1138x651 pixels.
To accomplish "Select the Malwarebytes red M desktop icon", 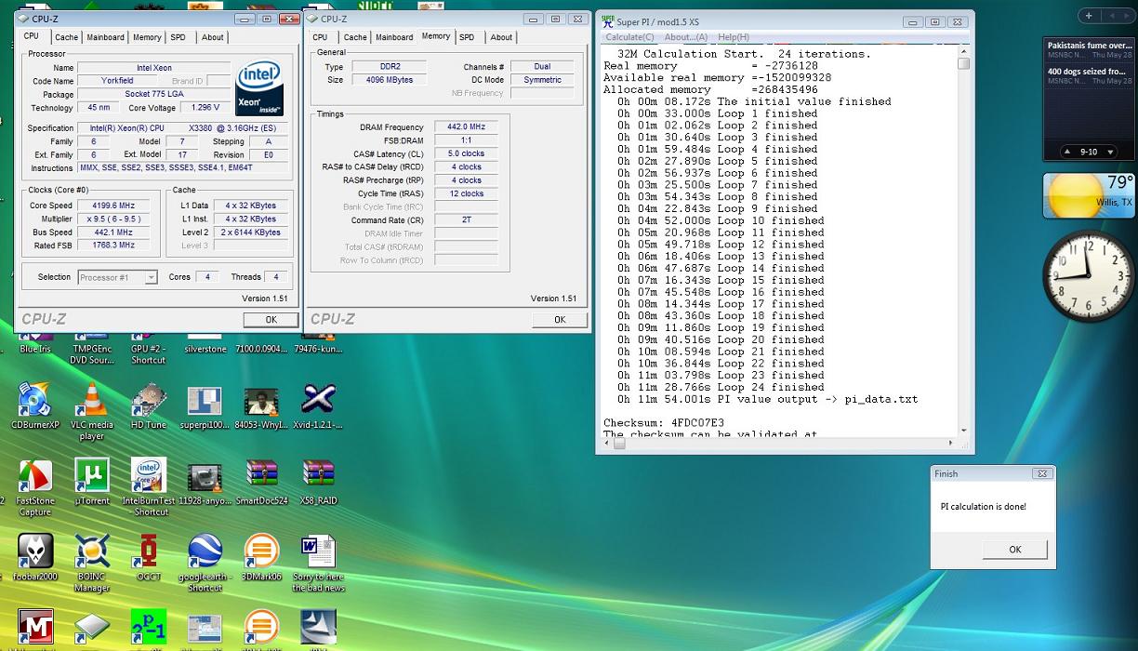I will tap(34, 628).
